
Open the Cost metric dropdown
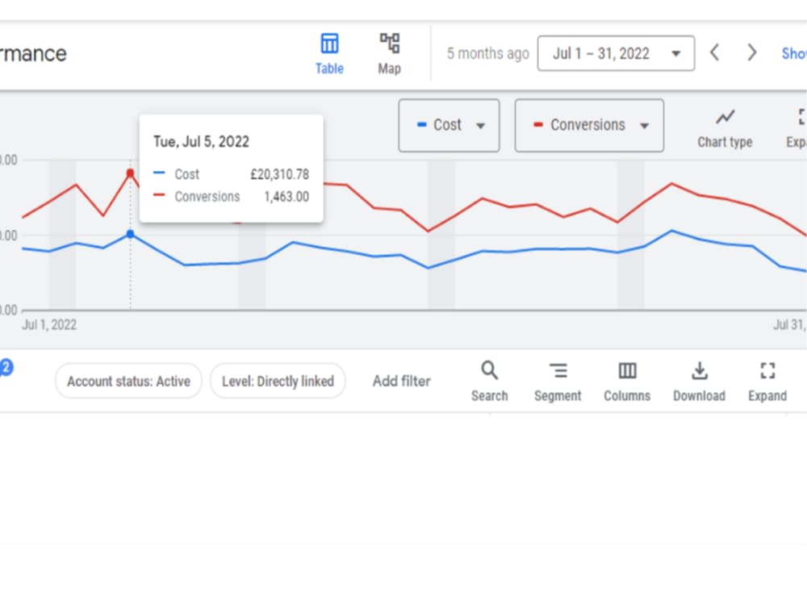[449, 126]
